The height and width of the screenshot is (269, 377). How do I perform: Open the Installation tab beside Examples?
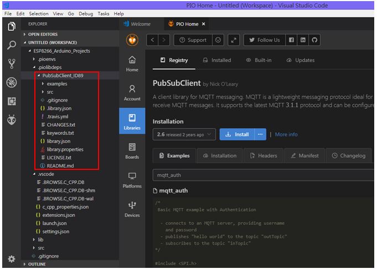pos(220,156)
